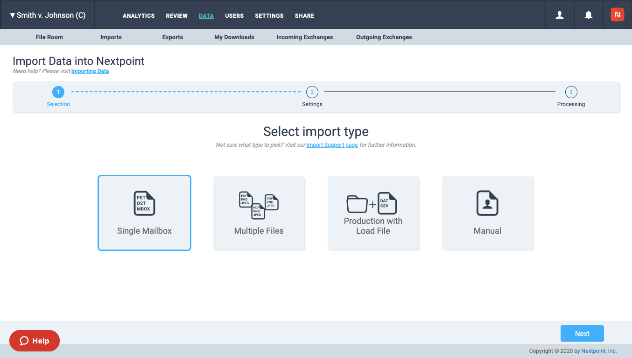Open the SETTINGS menu

269,15
